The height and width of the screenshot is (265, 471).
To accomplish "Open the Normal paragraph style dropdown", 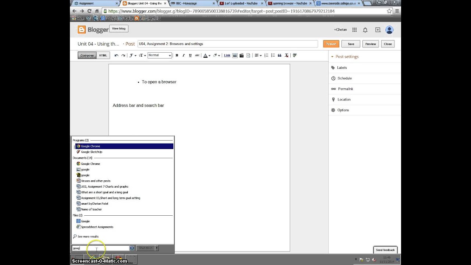I will pyautogui.click(x=159, y=55).
